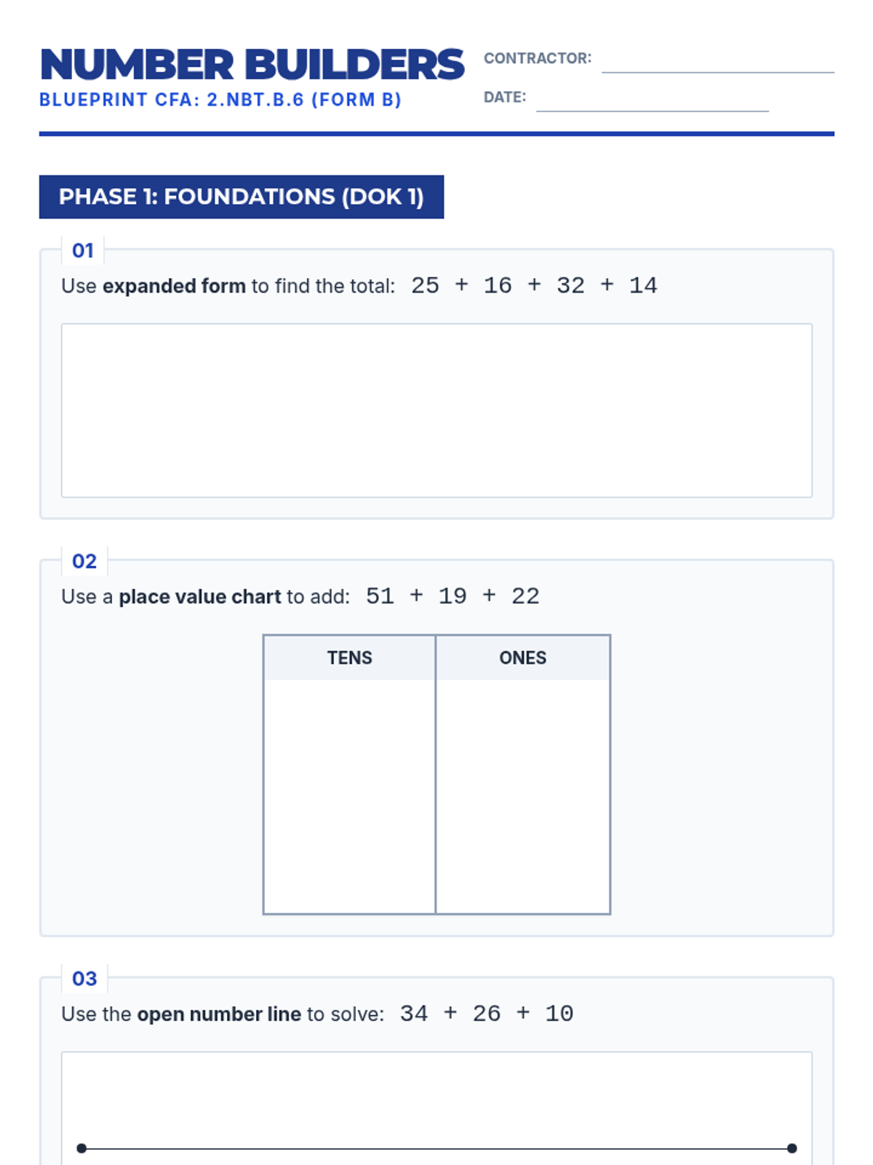Click the 03 question number badge
This screenshot has width=873, height=1165.
84,979
